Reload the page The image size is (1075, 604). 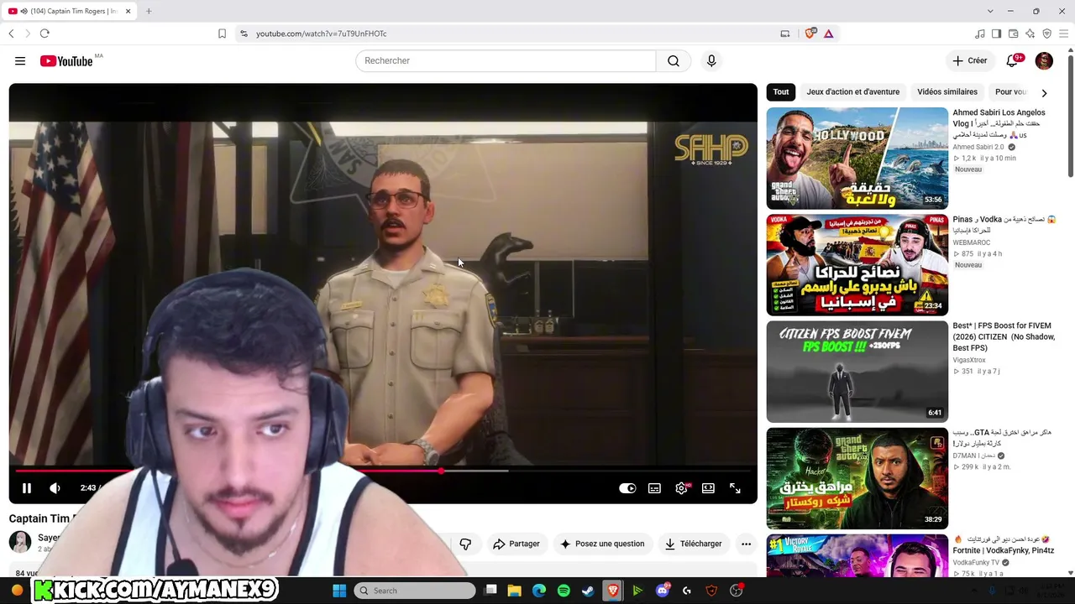pyautogui.click(x=45, y=34)
